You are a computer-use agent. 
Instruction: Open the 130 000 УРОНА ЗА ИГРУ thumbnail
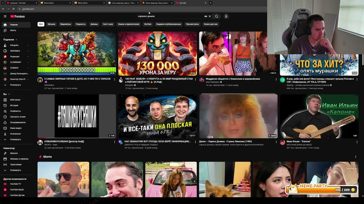[158, 54]
